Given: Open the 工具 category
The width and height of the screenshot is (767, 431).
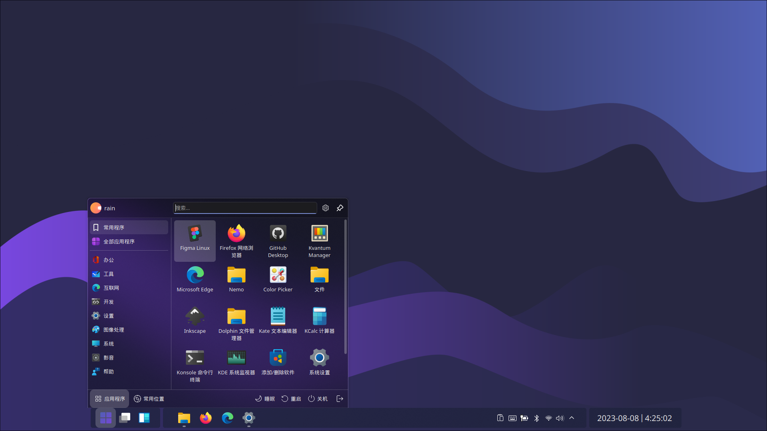Looking at the screenshot, I should 129,274.
